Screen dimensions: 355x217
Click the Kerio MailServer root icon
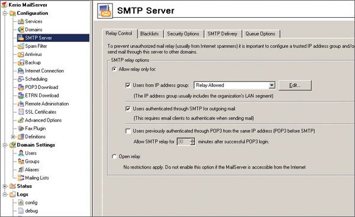click(x=4, y=5)
